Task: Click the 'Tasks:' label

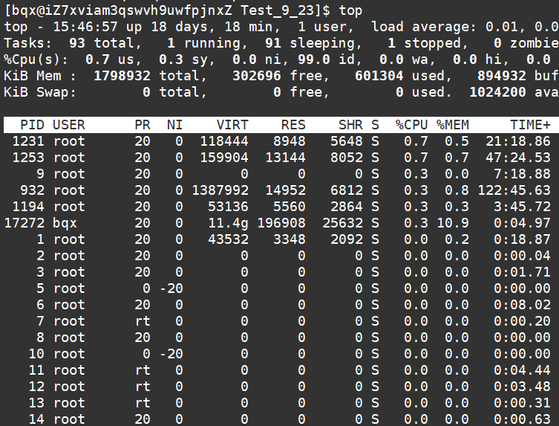Action: coord(28,43)
